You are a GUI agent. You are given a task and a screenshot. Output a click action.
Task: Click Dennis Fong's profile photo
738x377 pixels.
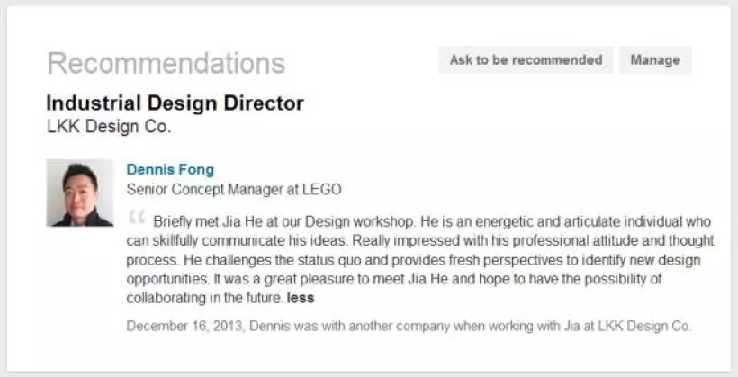click(x=79, y=193)
